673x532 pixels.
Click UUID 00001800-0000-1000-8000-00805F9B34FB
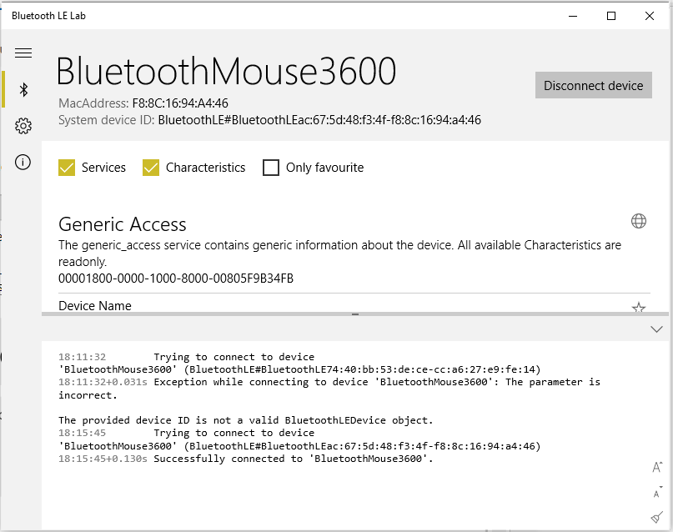(x=176, y=279)
